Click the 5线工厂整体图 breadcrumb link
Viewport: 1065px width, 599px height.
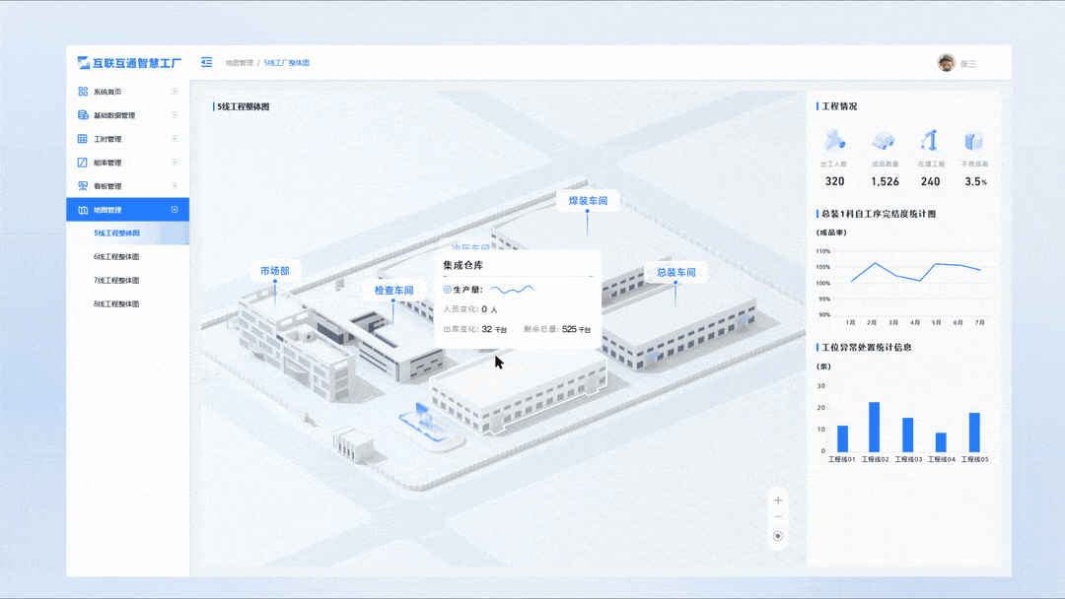point(287,62)
